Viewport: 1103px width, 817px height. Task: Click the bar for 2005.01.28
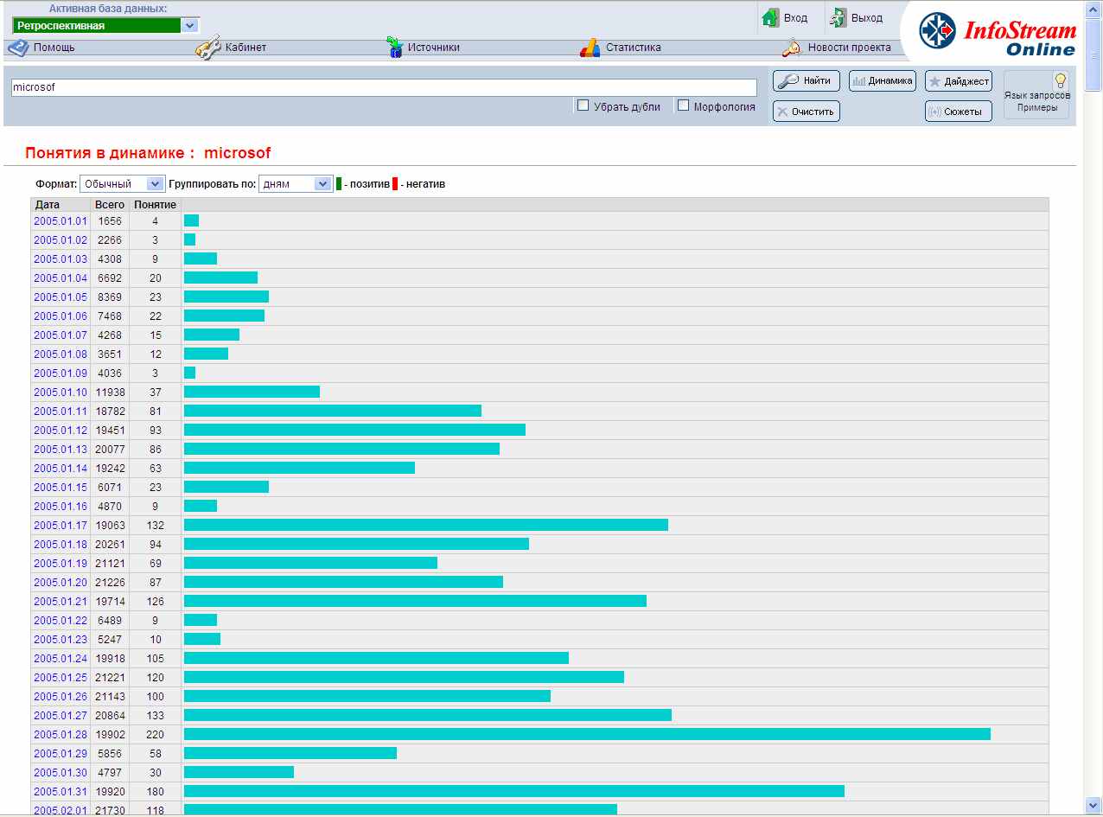(587, 734)
